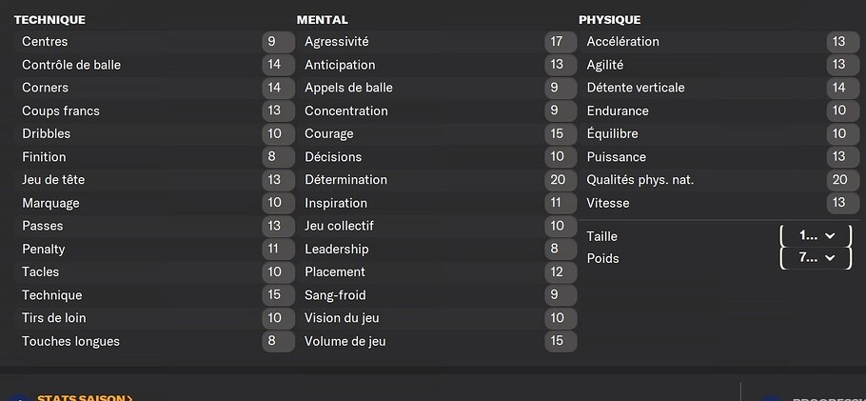Viewport: 866px width, 401px height.
Task: Open the Poids weight dropdown
Action: point(816,258)
